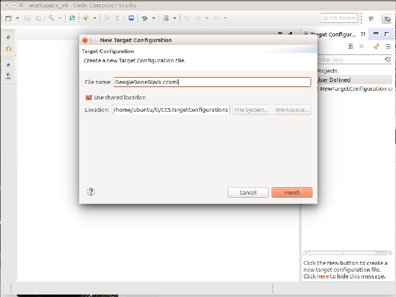Open the New wizard dropdown arrow
This screenshot has width=396, height=297.
(17, 18)
